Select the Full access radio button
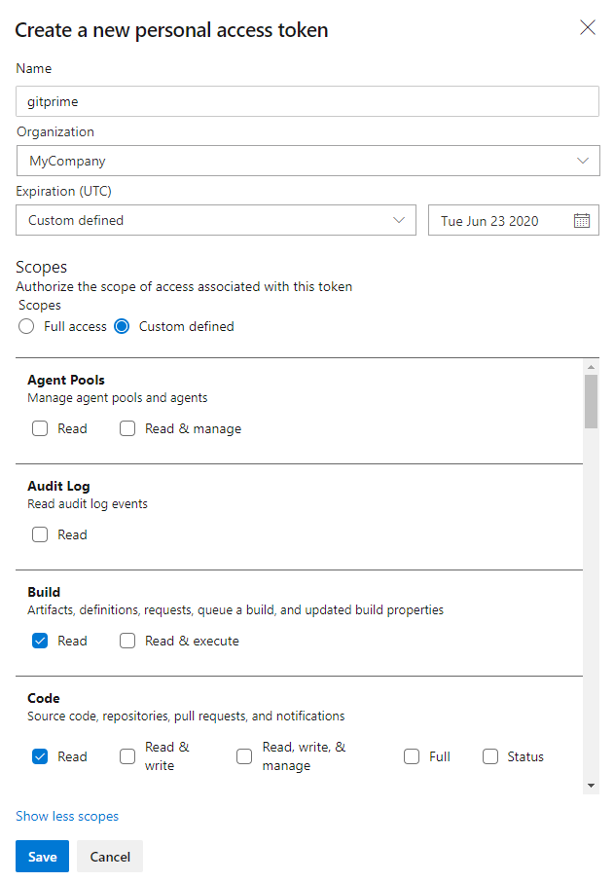This screenshot has height=882, width=614. (x=26, y=326)
